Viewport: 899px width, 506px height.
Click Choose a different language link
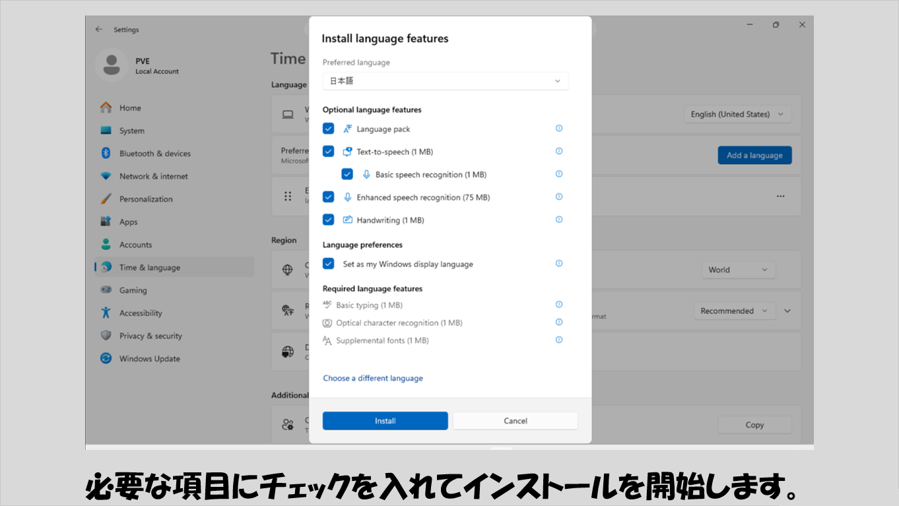373,378
